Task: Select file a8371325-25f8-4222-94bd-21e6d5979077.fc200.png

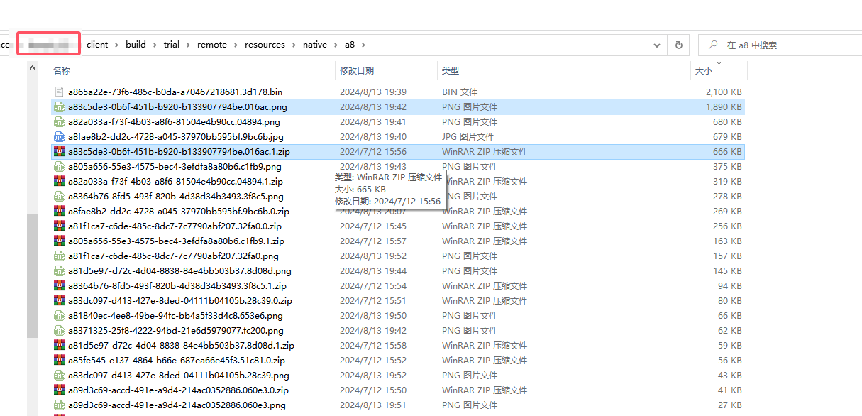Action: [175, 330]
